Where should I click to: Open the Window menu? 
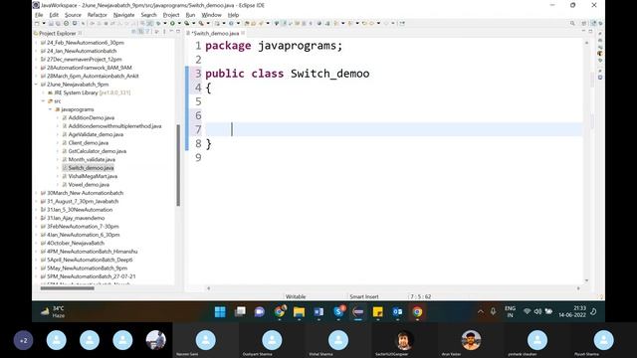tap(211, 15)
